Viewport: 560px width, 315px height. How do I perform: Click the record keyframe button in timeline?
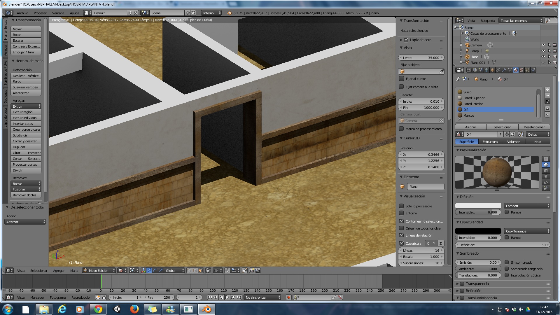pyautogui.click(x=289, y=297)
